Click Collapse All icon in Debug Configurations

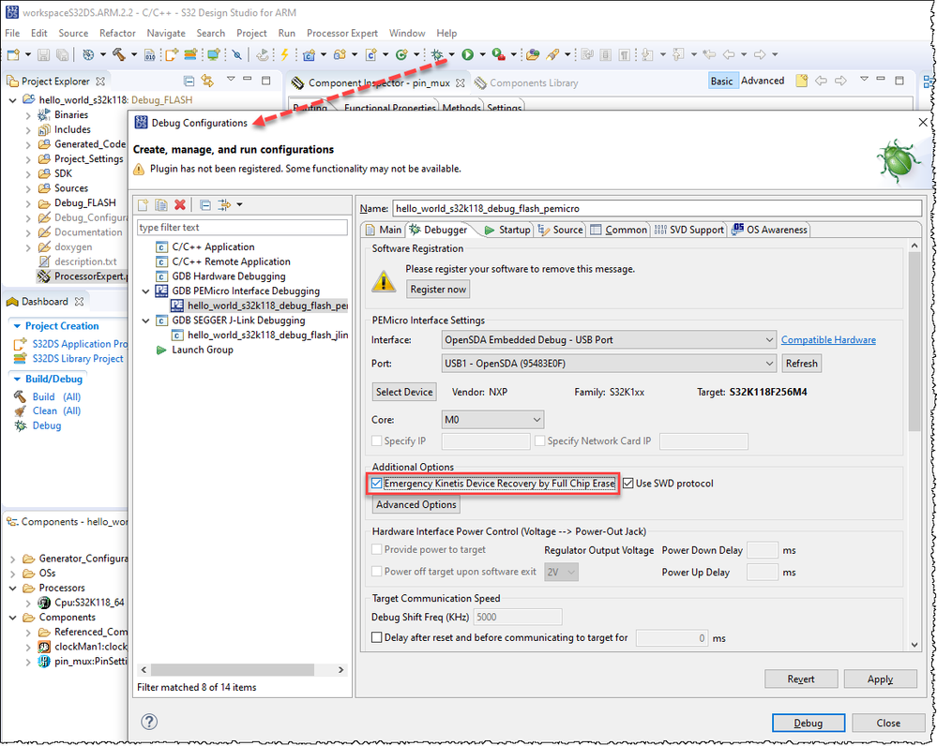coord(205,205)
